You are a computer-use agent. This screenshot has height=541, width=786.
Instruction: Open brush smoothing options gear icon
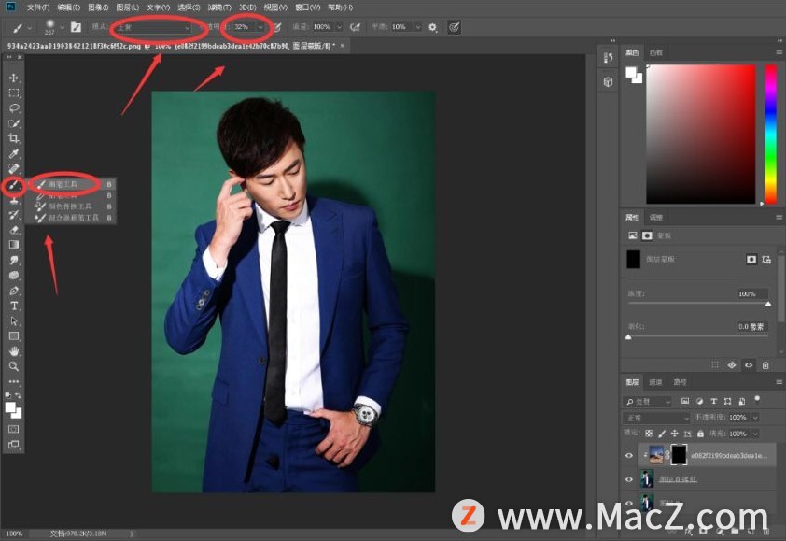432,27
